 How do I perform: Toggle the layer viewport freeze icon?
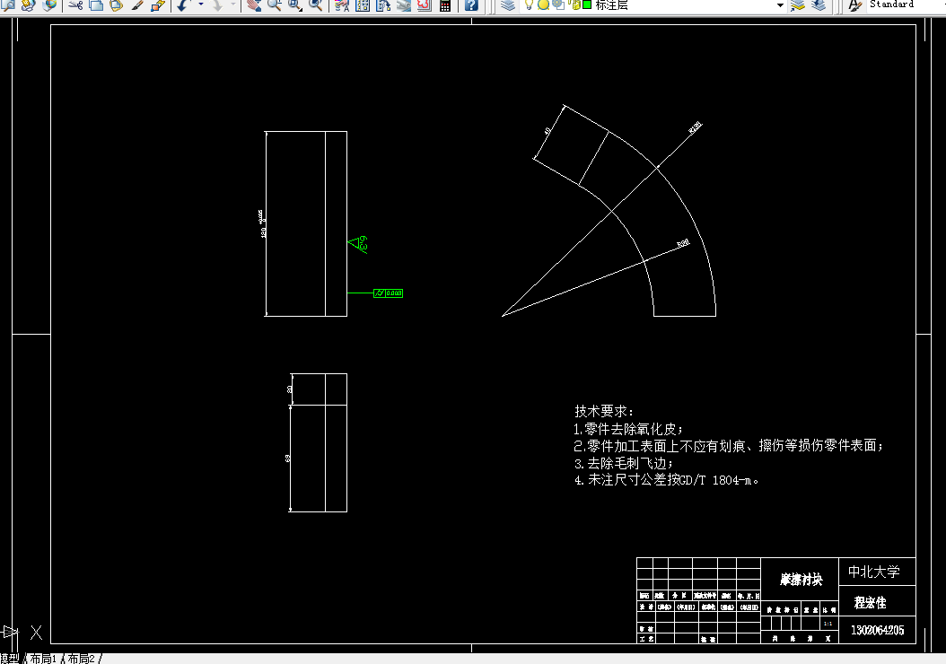pos(558,4)
